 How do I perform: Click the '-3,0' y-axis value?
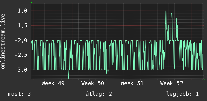(x=21, y=70)
